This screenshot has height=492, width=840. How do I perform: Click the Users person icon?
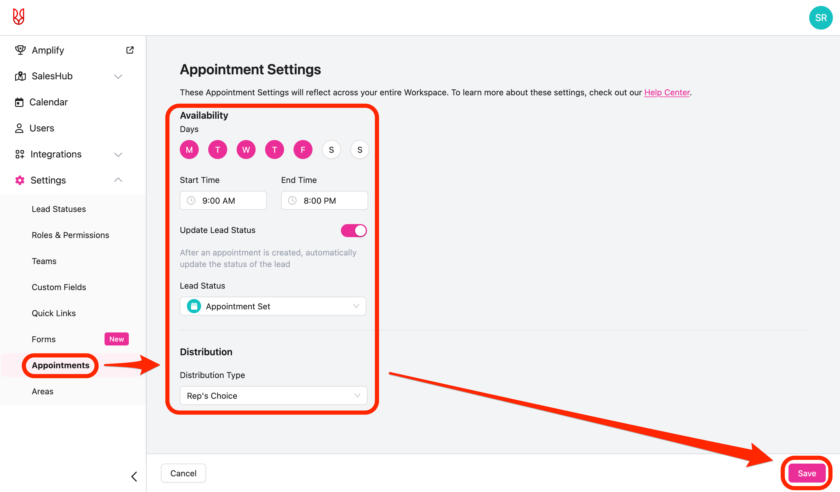[19, 128]
